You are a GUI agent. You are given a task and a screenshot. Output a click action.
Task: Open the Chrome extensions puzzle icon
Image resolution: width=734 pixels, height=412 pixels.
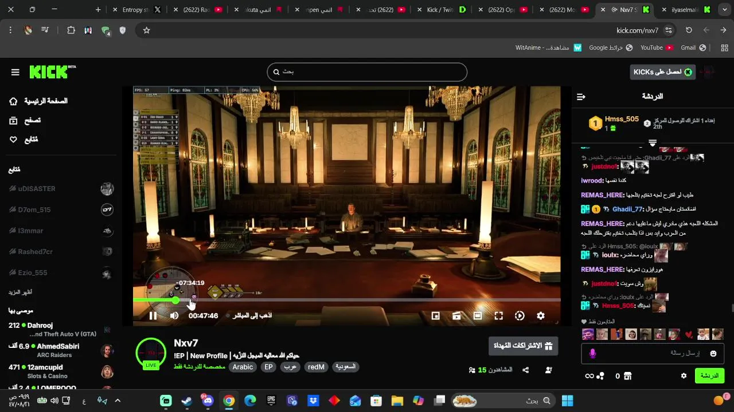pos(71,30)
